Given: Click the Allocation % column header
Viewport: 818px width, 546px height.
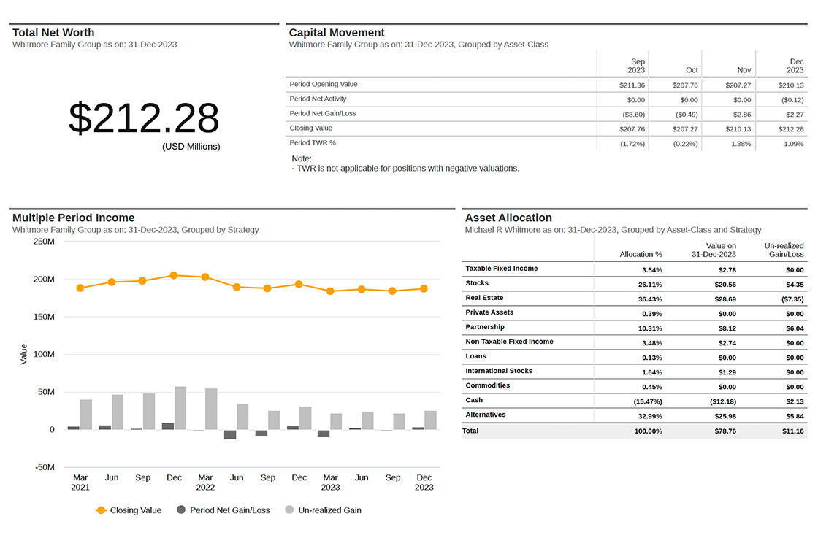Looking at the screenshot, I should [641, 255].
